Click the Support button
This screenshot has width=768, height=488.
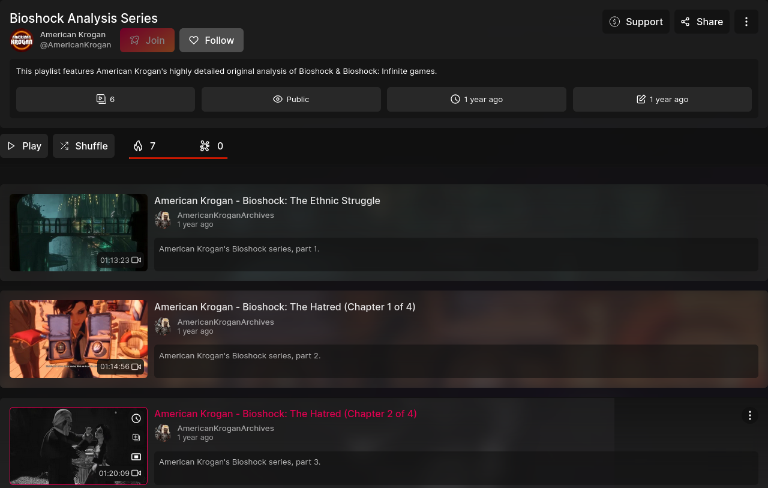(636, 22)
